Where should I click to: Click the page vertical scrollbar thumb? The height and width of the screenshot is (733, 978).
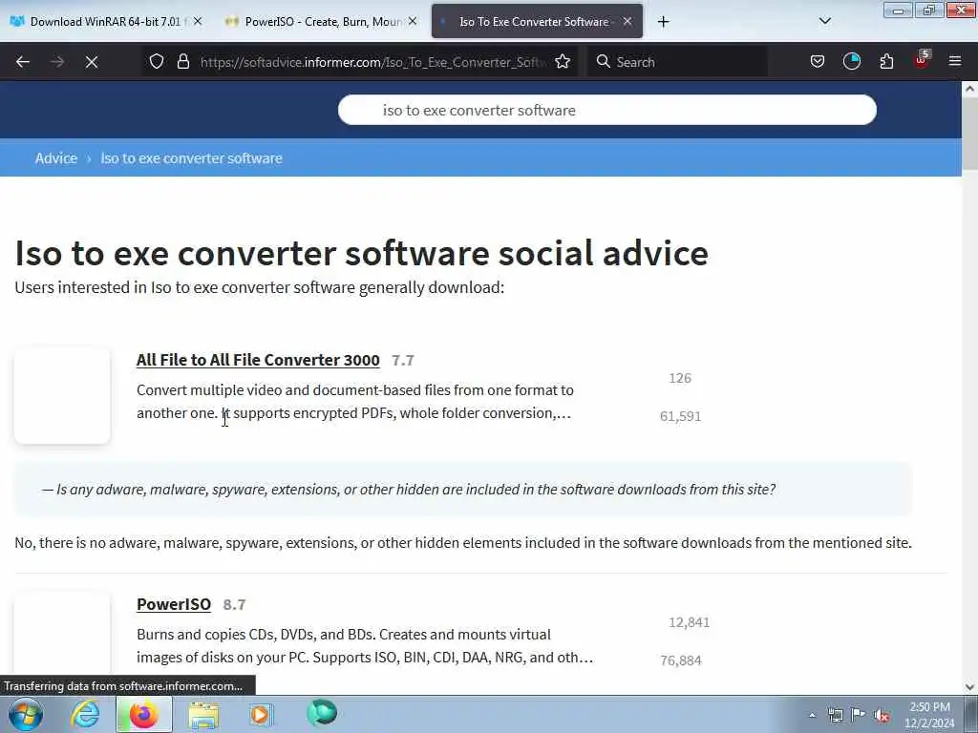pyautogui.click(x=969, y=132)
